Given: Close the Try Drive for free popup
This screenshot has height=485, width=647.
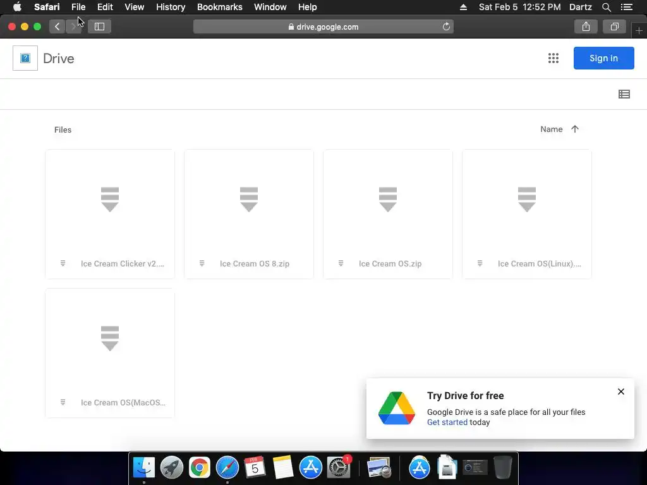Looking at the screenshot, I should (620, 392).
